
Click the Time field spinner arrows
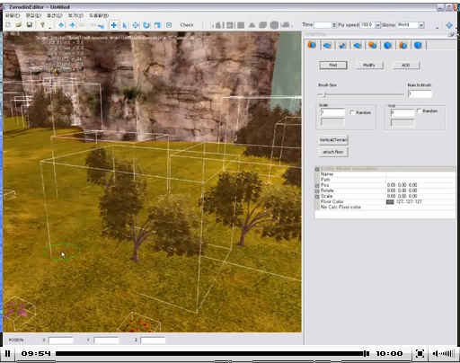click(x=334, y=25)
